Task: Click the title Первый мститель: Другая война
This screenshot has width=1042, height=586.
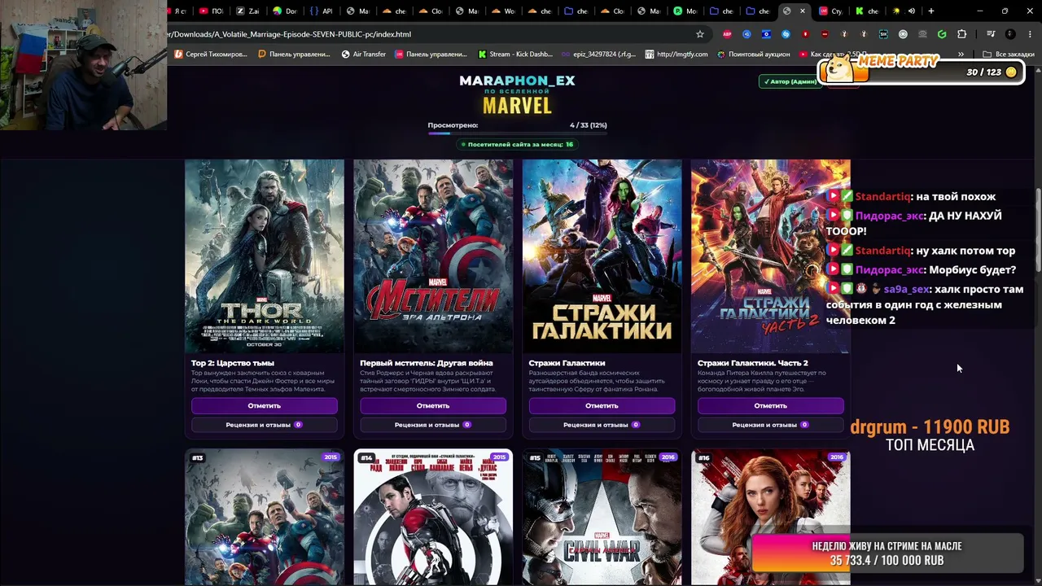Action: pos(426,363)
